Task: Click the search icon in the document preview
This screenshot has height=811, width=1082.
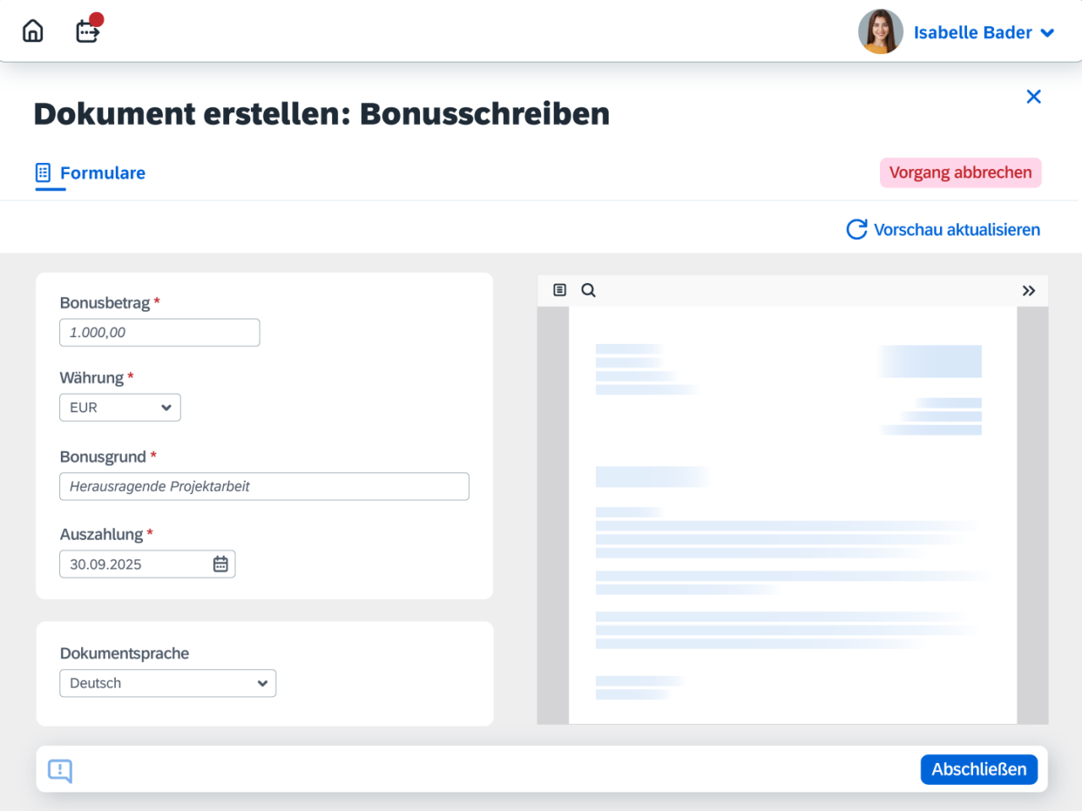Action: tap(588, 290)
